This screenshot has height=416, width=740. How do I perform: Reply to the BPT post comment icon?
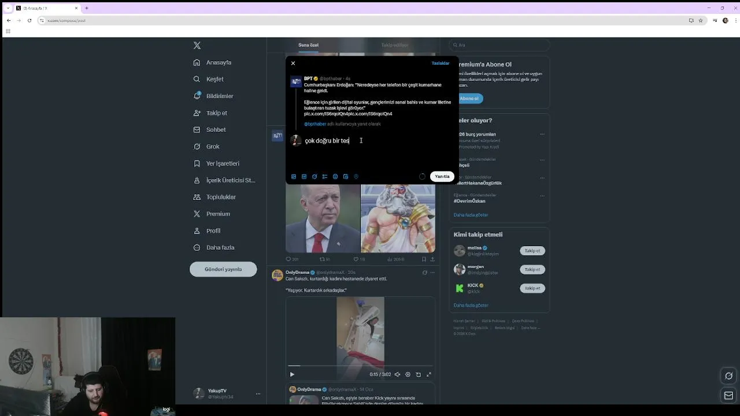click(x=288, y=259)
